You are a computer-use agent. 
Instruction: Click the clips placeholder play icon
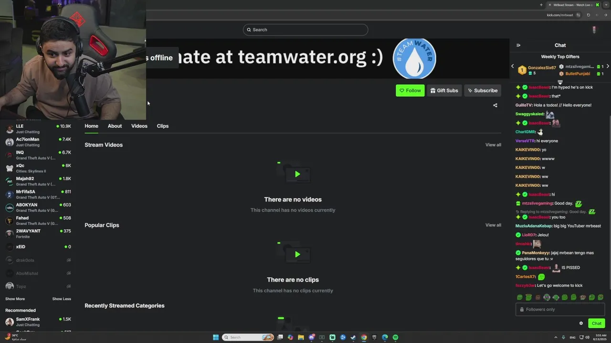point(297,254)
